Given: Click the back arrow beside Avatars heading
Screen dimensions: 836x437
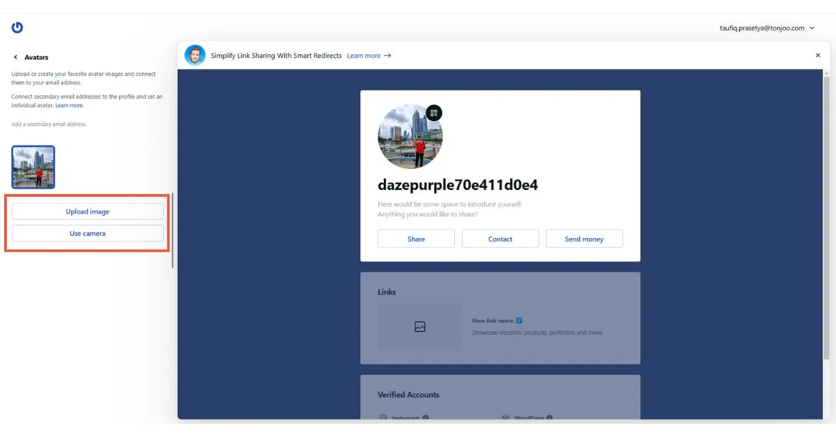Looking at the screenshot, I should [x=15, y=56].
